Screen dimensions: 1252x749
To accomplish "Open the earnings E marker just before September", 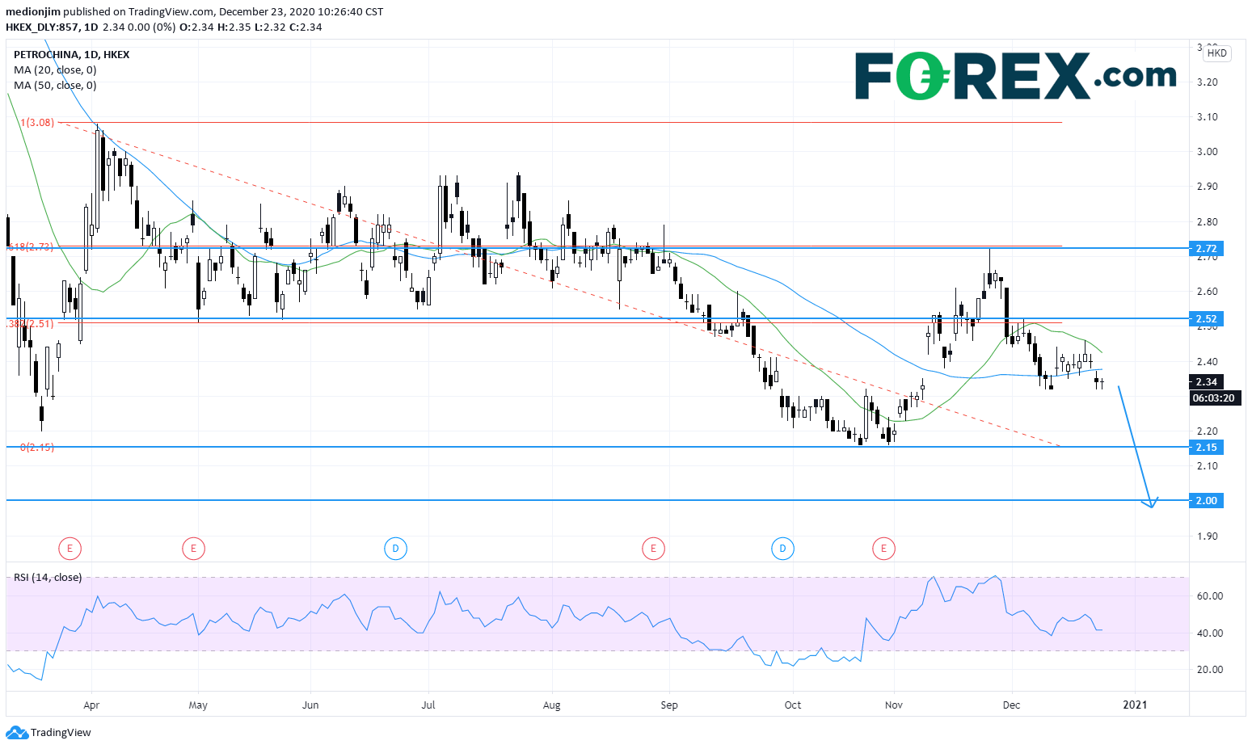I will [653, 549].
